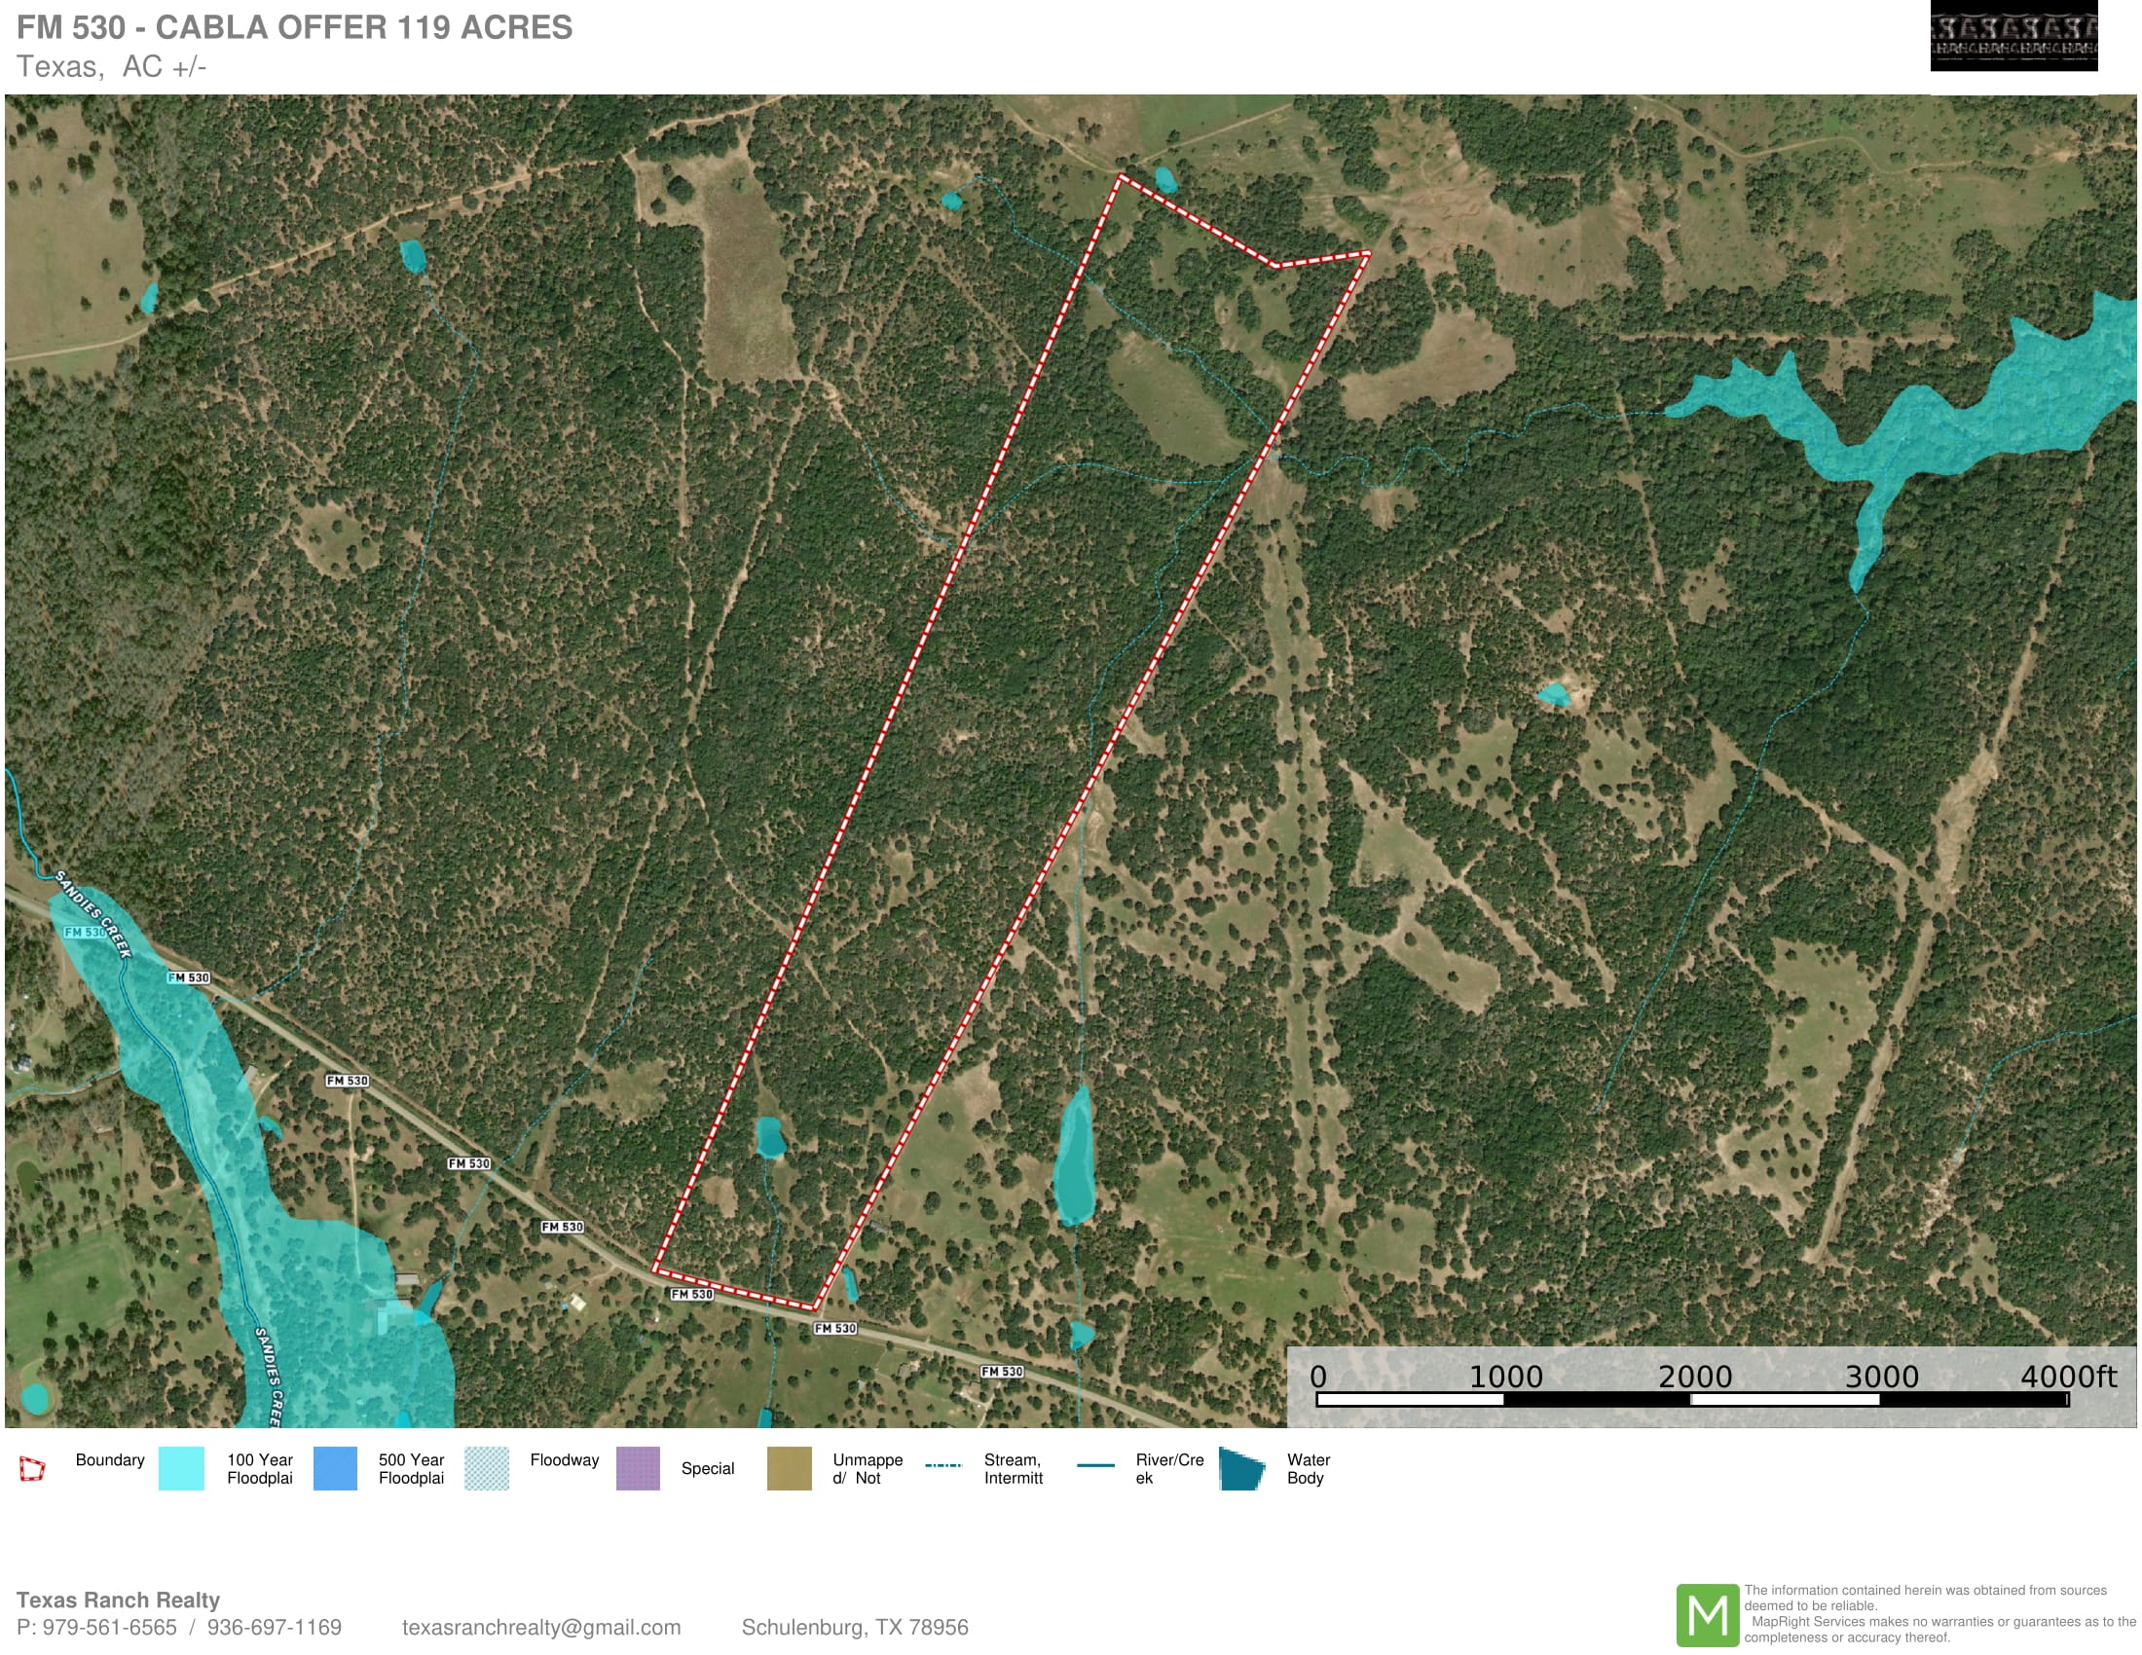The image size is (2142, 1655).
Task: Click the Stream Intermittent dashed line icon
Action: 943,1466
